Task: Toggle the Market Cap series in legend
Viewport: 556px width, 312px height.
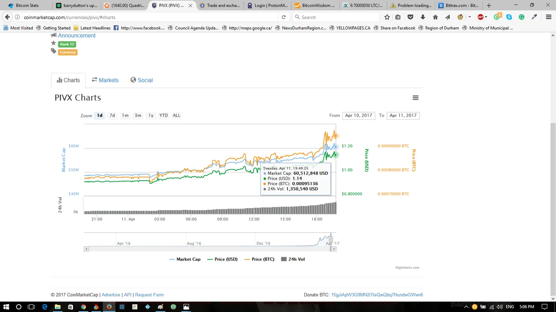Action: [185, 259]
